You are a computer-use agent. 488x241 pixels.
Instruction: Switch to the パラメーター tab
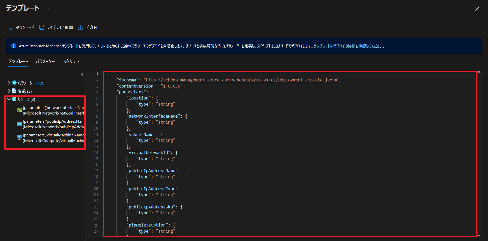point(45,61)
